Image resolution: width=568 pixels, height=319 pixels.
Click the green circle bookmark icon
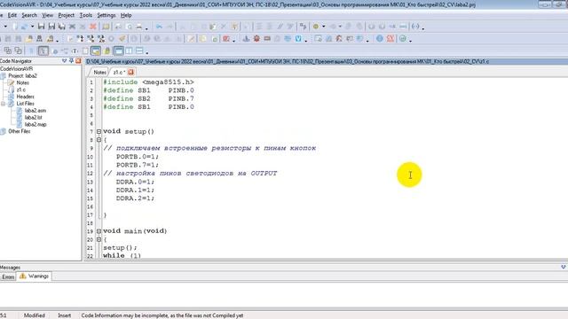tap(316, 27)
